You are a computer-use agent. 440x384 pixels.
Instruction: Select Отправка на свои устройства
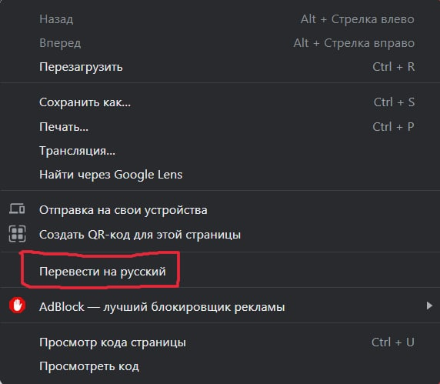(220, 209)
